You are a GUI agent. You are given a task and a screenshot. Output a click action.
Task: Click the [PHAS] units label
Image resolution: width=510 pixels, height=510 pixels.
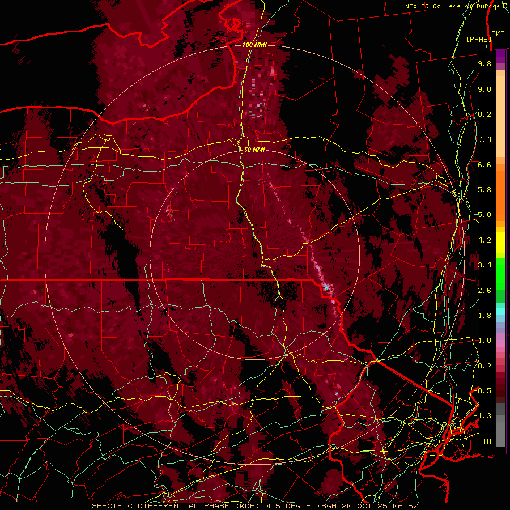point(479,39)
